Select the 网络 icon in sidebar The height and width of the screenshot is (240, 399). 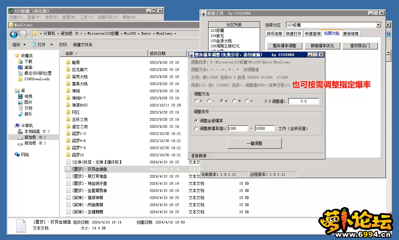17,155
